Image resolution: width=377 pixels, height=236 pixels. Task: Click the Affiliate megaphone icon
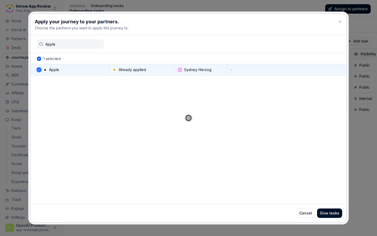tap(7, 93)
